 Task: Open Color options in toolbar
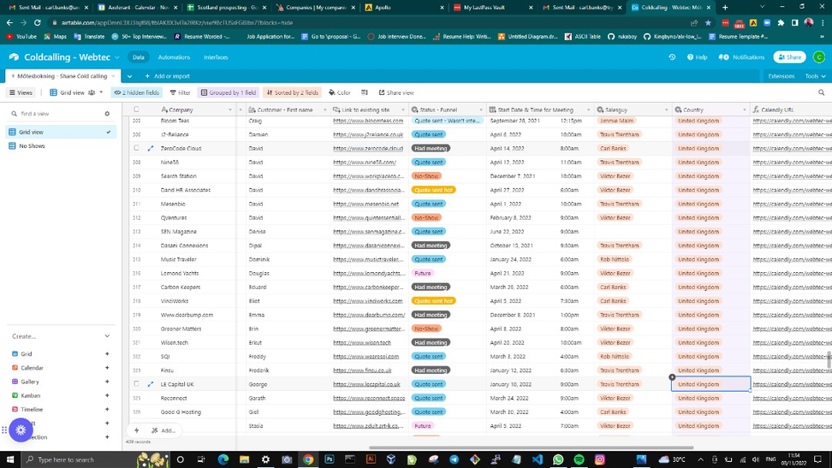coord(340,92)
